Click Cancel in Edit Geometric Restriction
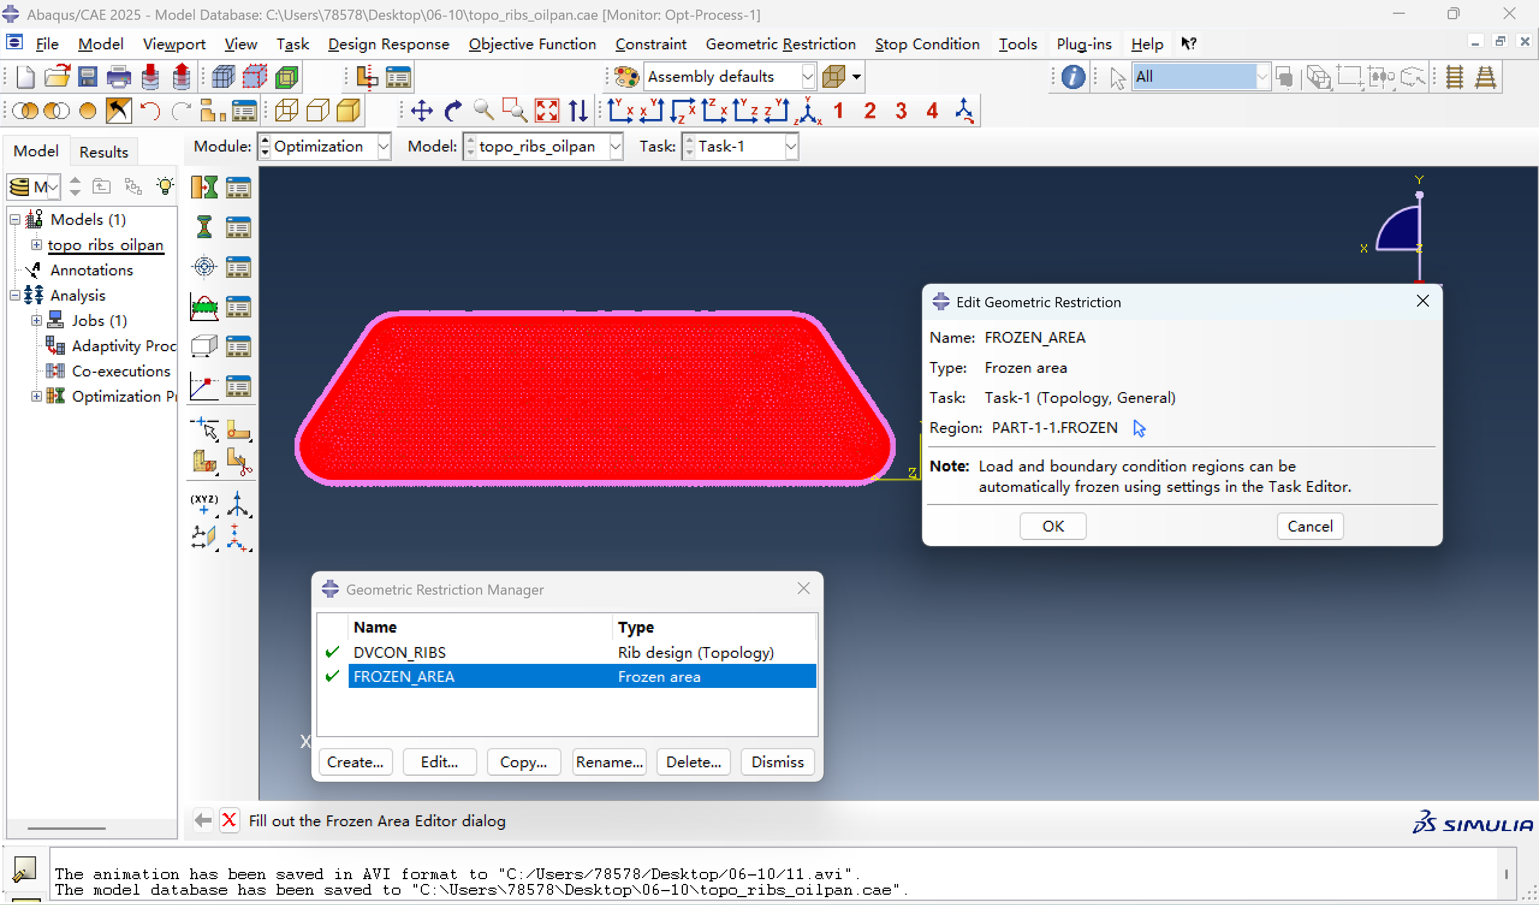Screen dimensions: 1539x905 1310,526
